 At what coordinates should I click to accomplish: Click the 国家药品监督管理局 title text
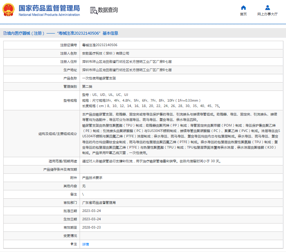tap(49, 8)
